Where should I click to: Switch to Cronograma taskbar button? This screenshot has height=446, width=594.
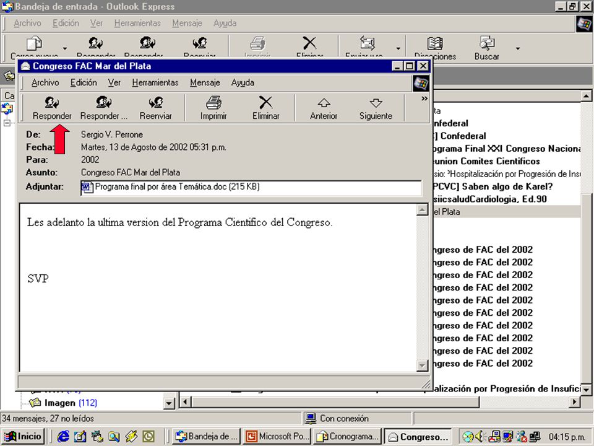click(347, 437)
